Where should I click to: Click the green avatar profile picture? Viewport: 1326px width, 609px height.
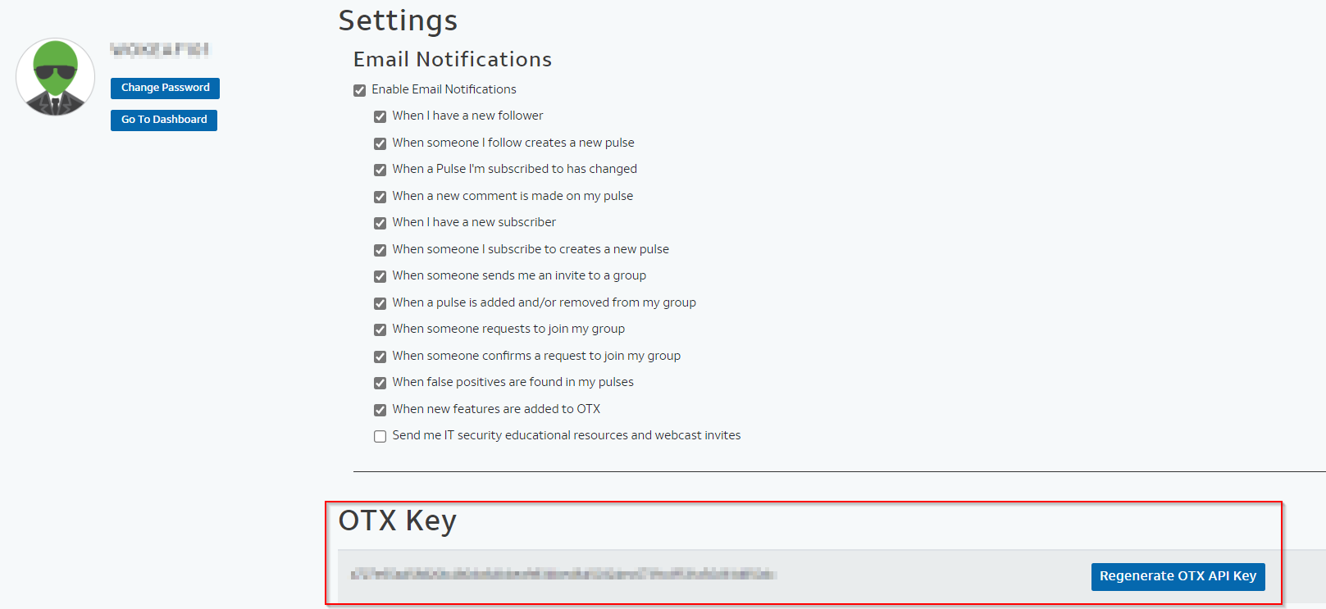[55, 76]
